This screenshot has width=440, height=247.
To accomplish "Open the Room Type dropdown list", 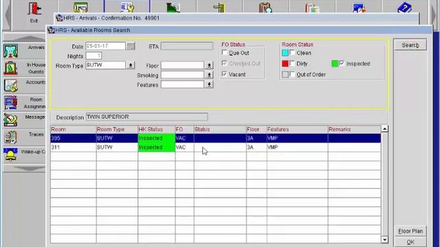I will pos(131,65).
